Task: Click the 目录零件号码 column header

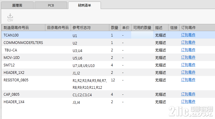Action: click(x=58, y=28)
